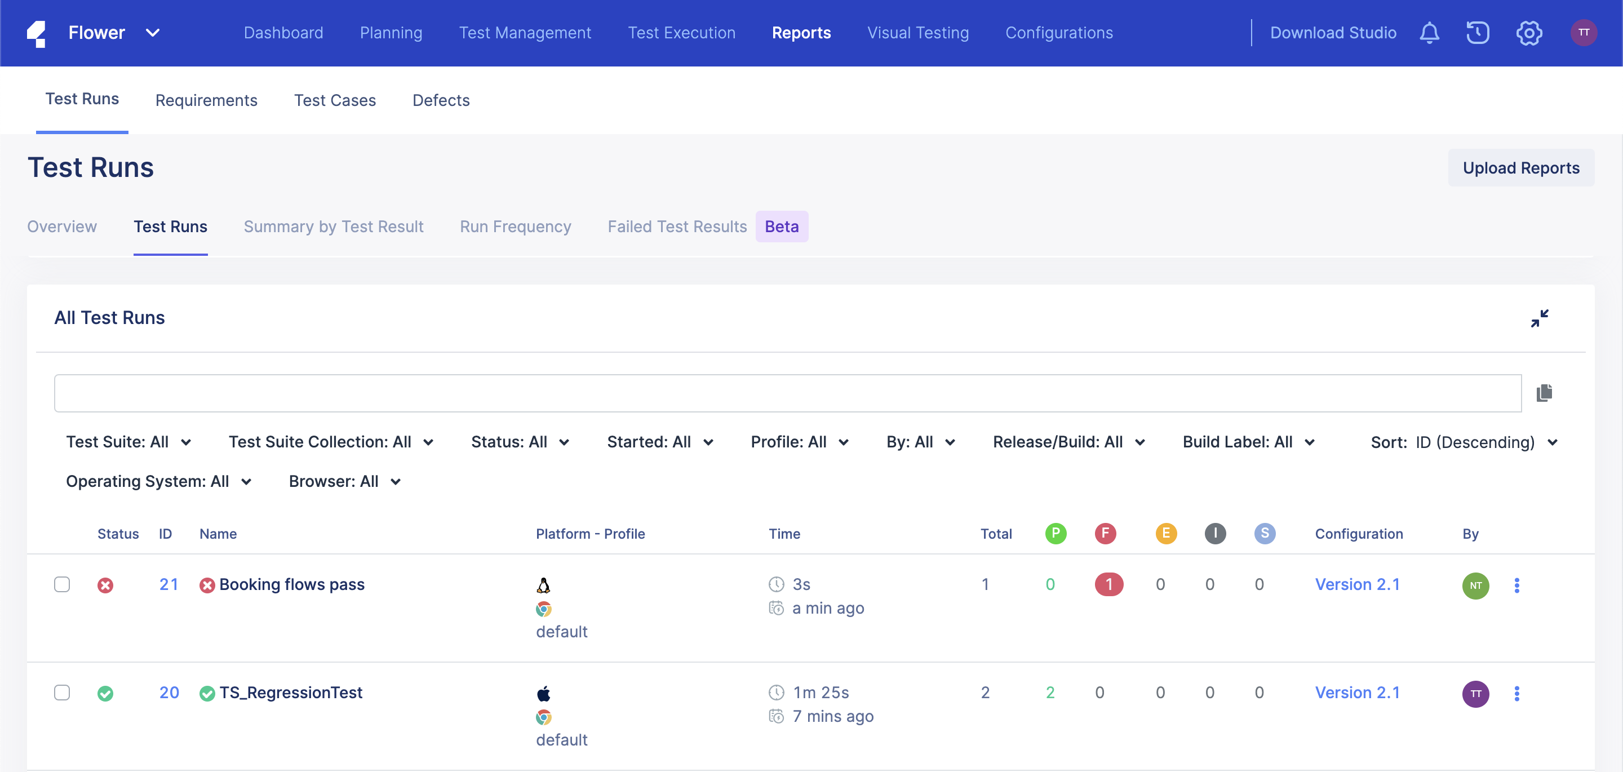The width and height of the screenshot is (1623, 772).
Task: Click the history clock icon in header
Action: [x=1478, y=33]
